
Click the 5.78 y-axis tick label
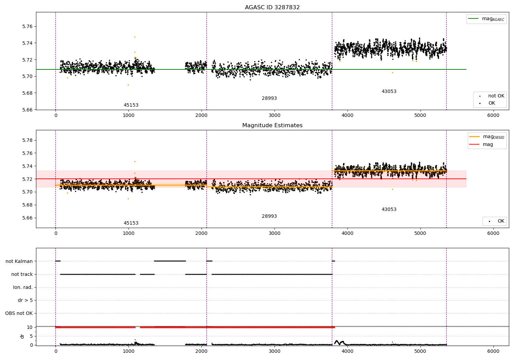pyautogui.click(x=27, y=140)
